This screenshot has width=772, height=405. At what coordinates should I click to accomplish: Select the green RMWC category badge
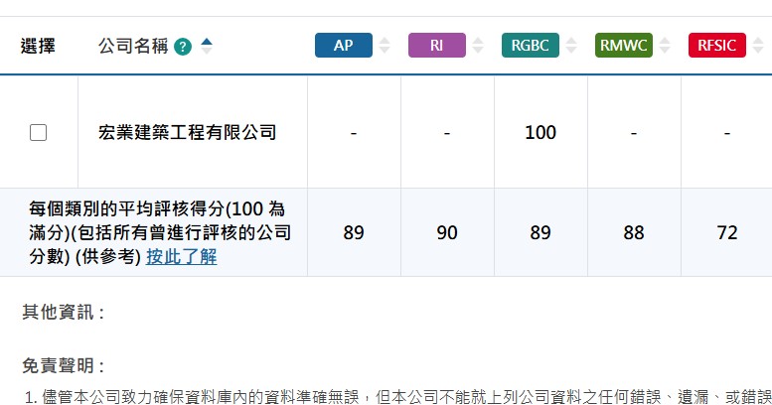(x=624, y=46)
